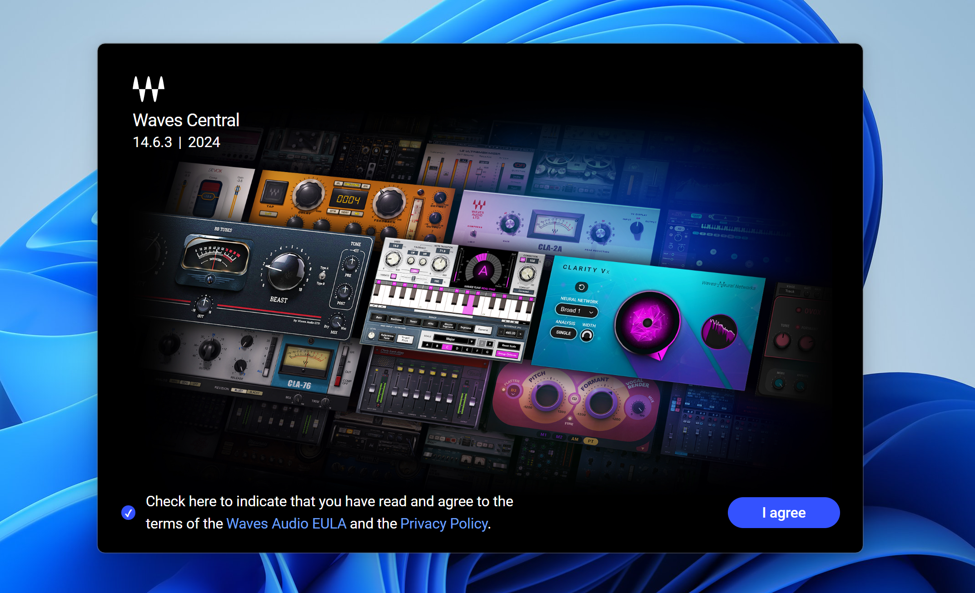Open the Privacy Policy link
Viewport: 975px width, 593px height.
tap(444, 524)
